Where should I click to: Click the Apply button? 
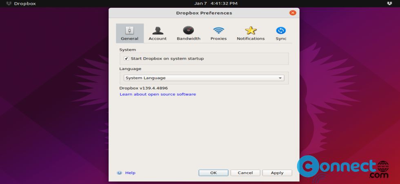(277, 173)
